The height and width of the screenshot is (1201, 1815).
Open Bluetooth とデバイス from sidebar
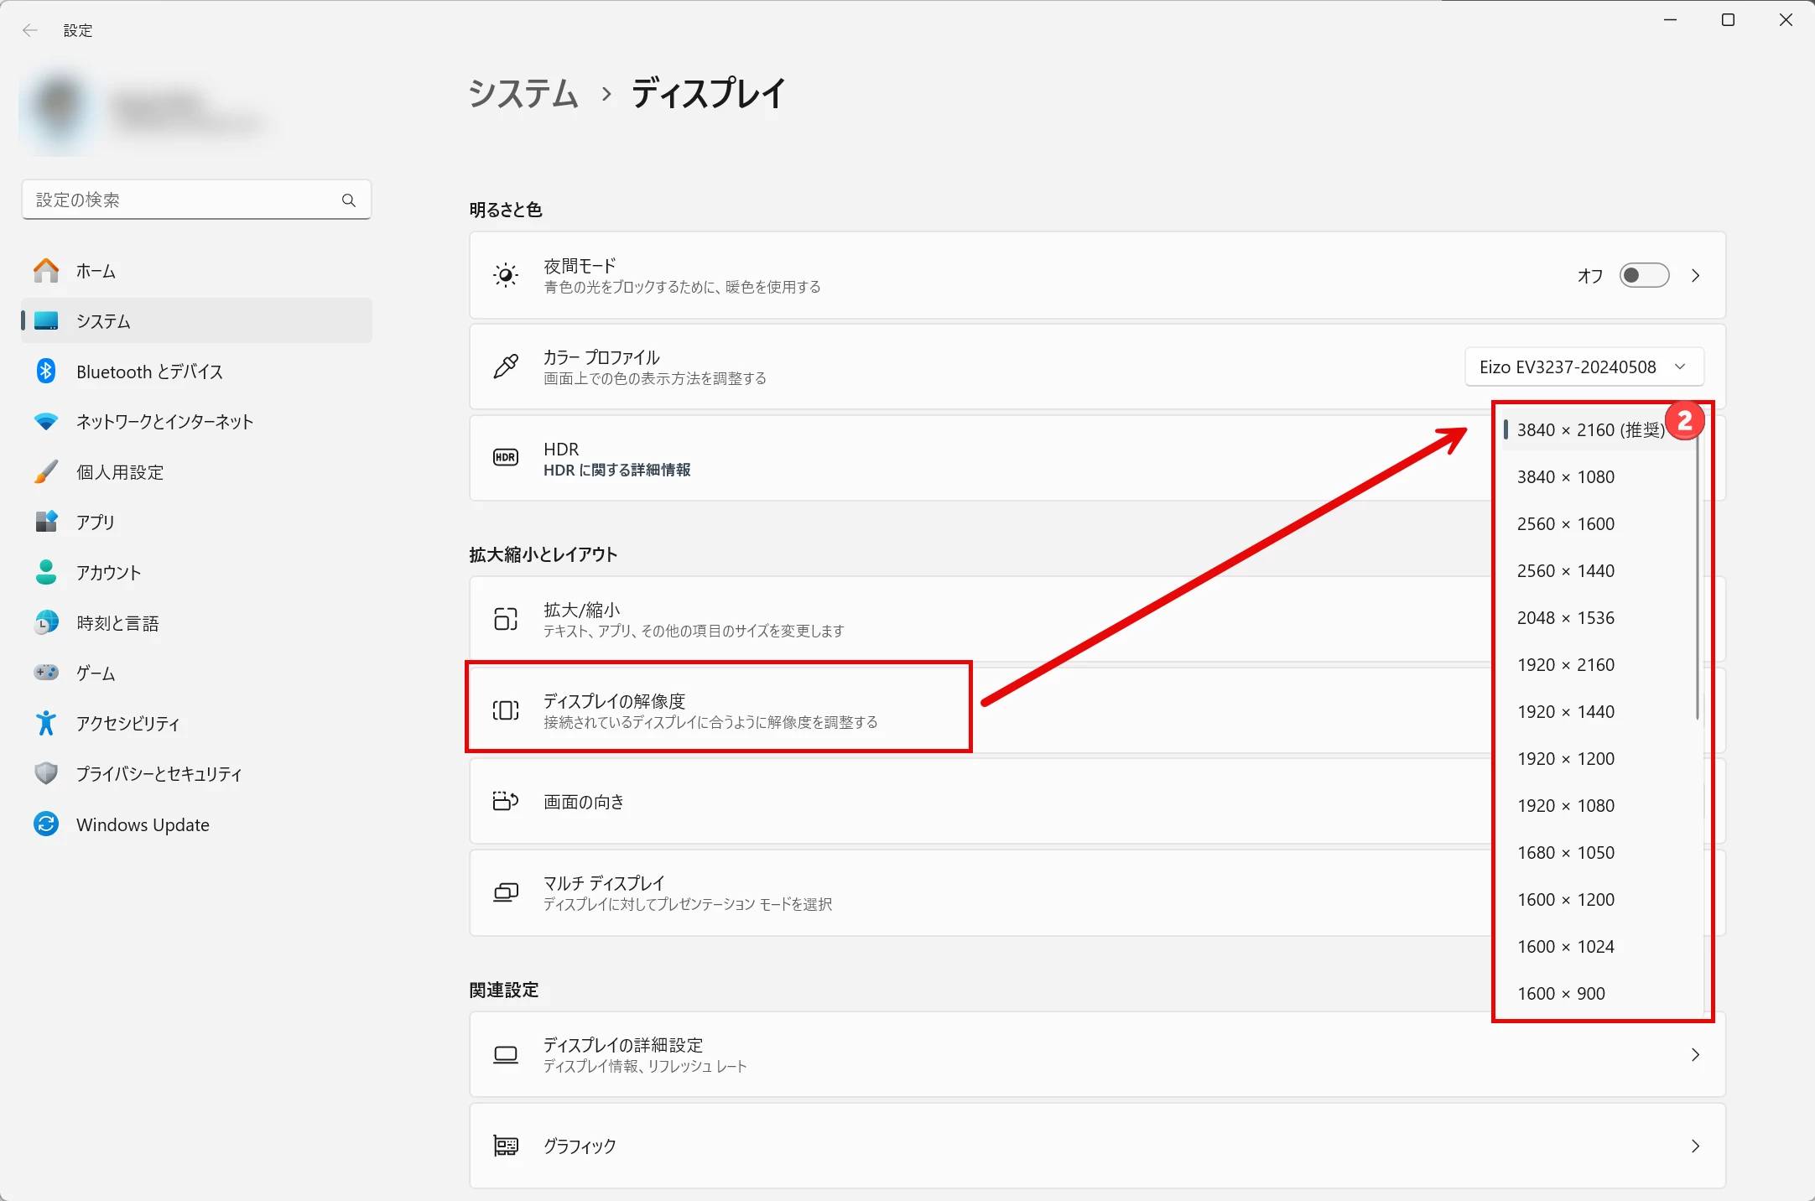(x=149, y=372)
